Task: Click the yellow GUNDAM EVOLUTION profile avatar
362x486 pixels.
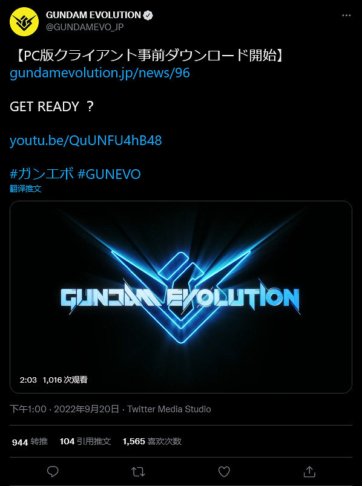Action: coord(24,22)
